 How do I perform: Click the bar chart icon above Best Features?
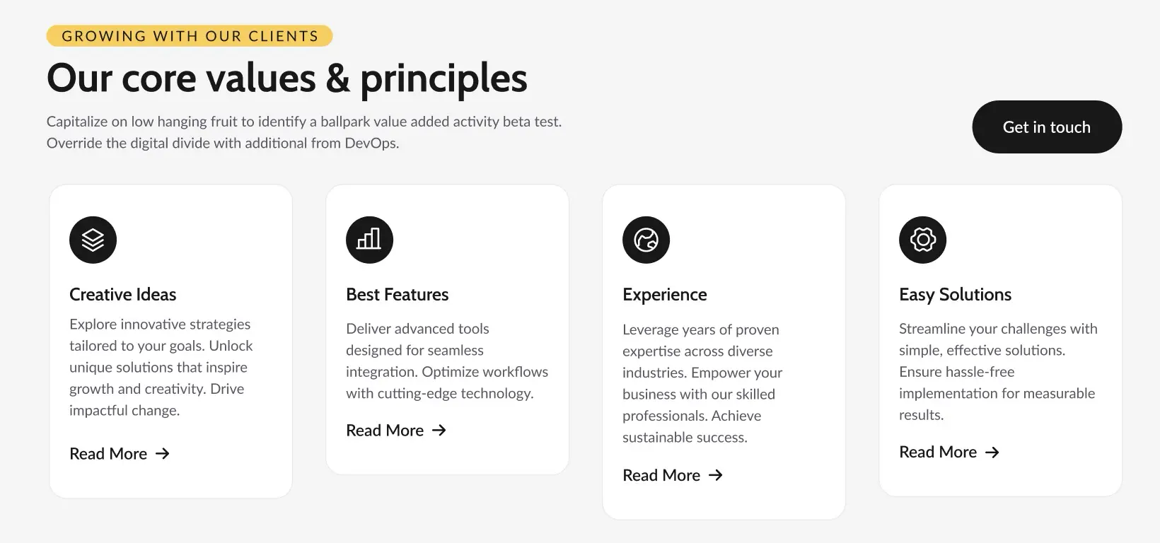click(x=369, y=240)
